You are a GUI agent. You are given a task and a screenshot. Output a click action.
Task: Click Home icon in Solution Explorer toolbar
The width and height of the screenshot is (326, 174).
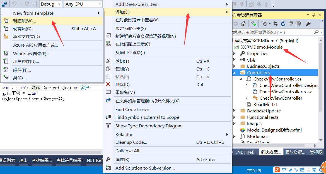click(243, 24)
